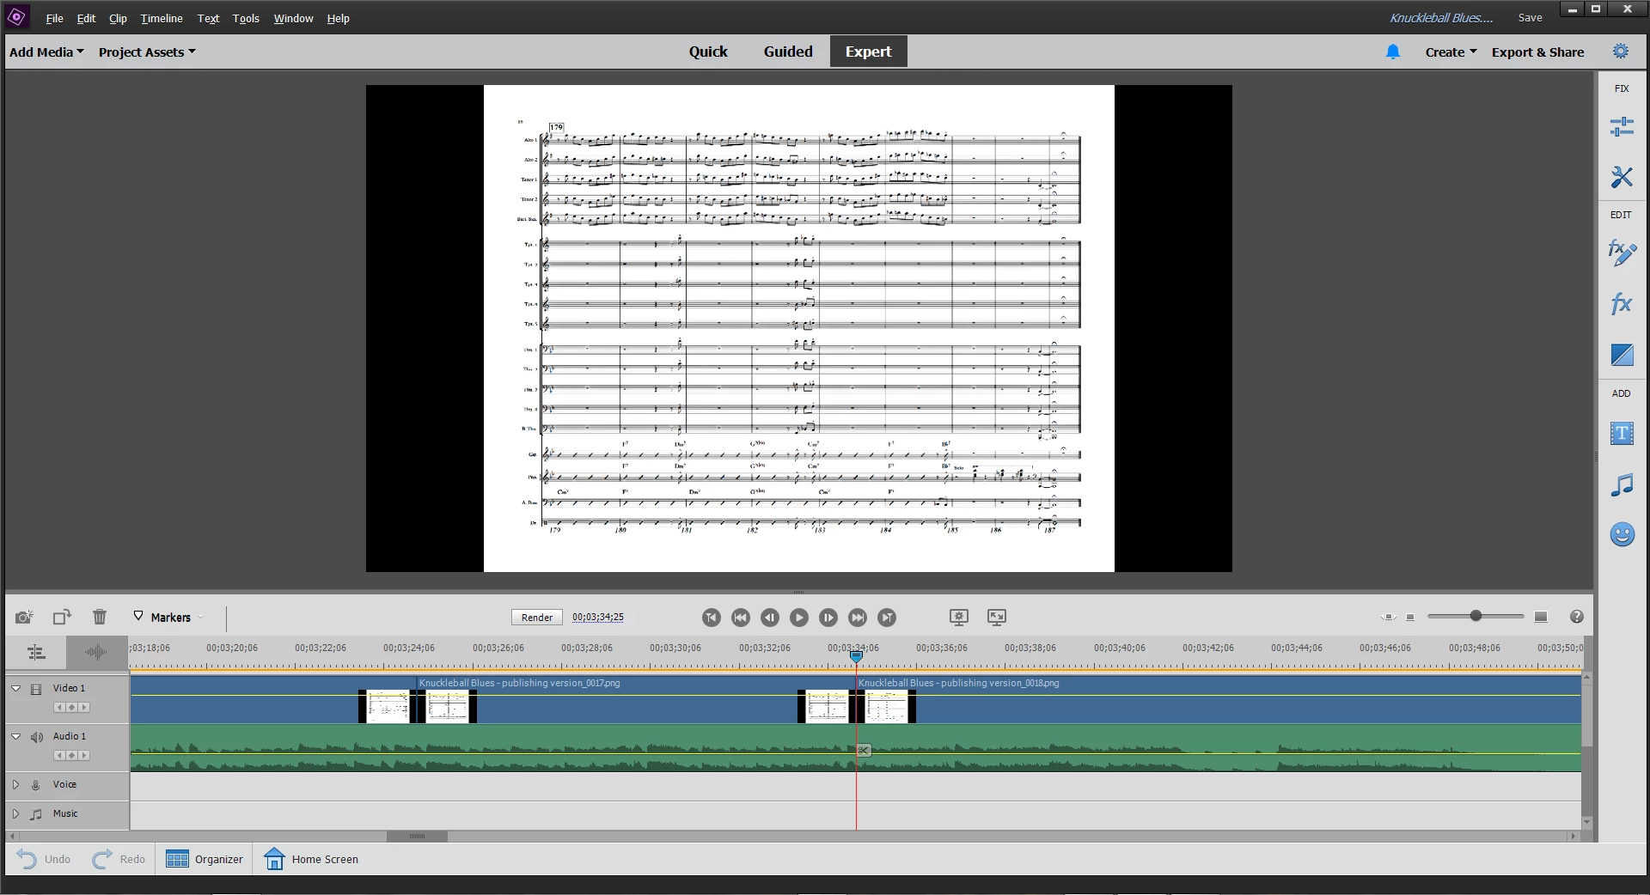This screenshot has width=1650, height=895.
Task: Click the timeline track options icon
Action: pyautogui.click(x=36, y=653)
